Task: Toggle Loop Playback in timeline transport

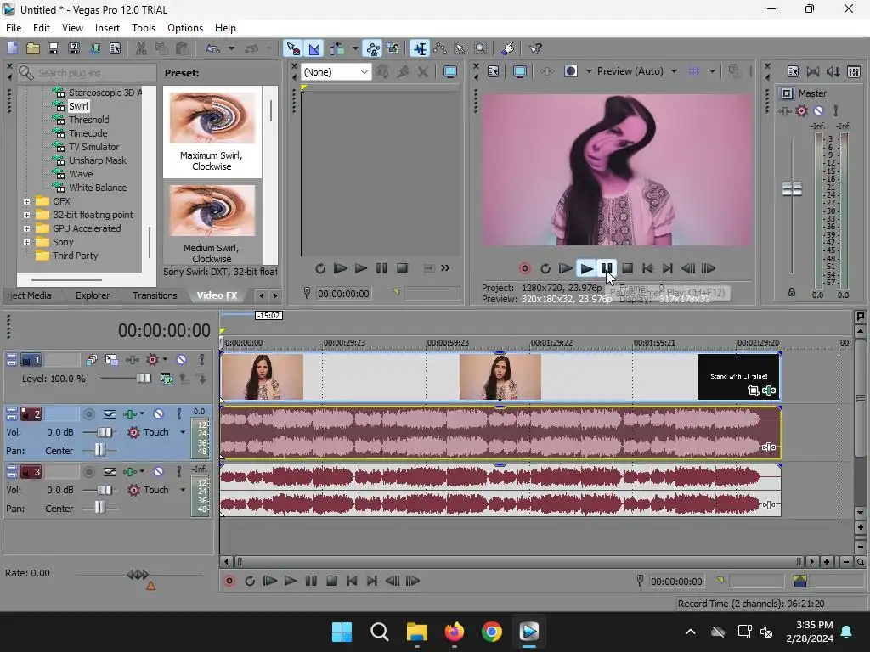Action: point(250,581)
